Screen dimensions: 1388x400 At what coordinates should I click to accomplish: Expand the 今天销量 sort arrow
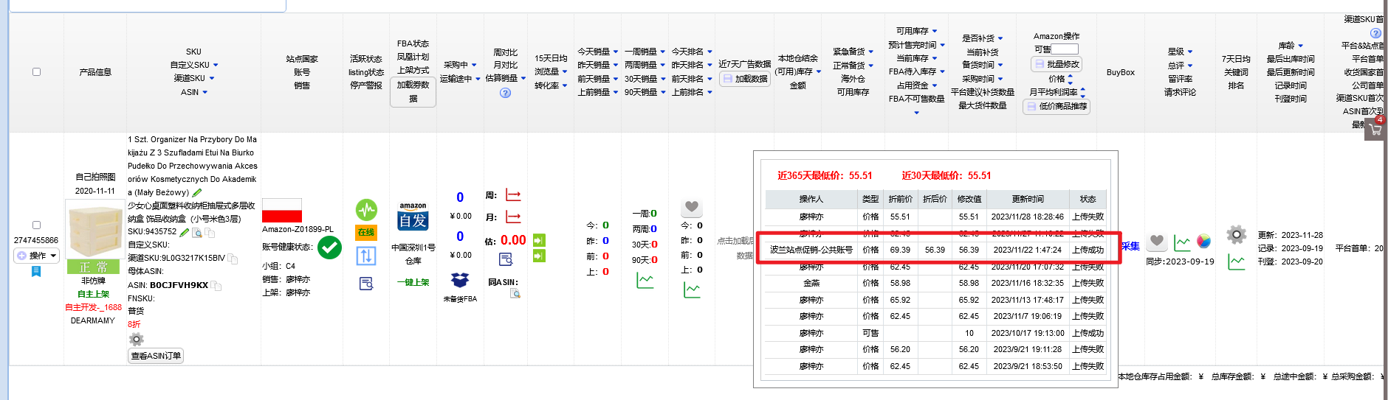pos(616,52)
